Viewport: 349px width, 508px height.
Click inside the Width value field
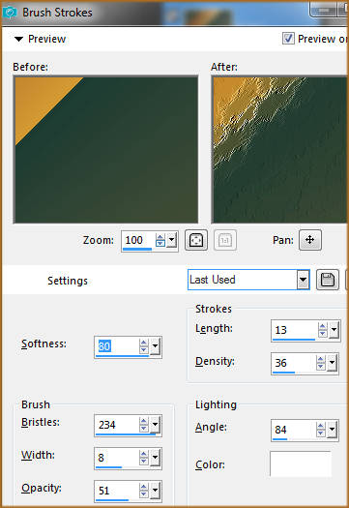[x=117, y=458]
